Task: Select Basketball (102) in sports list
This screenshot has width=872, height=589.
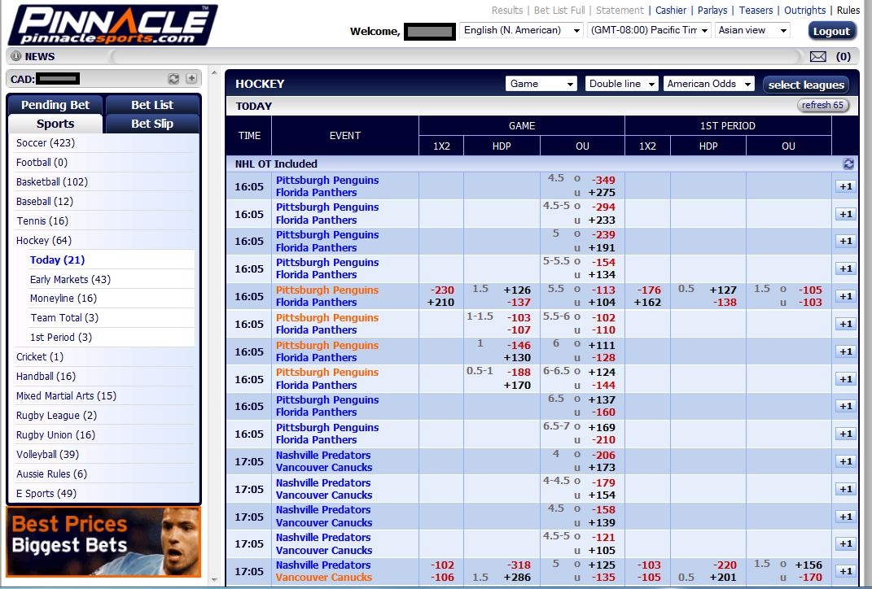Action: pyautogui.click(x=52, y=181)
